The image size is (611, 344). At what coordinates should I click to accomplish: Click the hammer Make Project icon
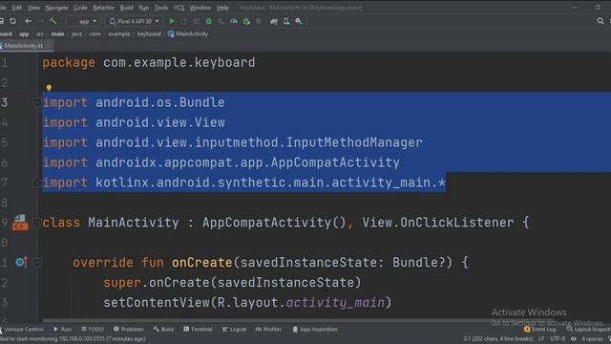pyautogui.click(x=53, y=21)
